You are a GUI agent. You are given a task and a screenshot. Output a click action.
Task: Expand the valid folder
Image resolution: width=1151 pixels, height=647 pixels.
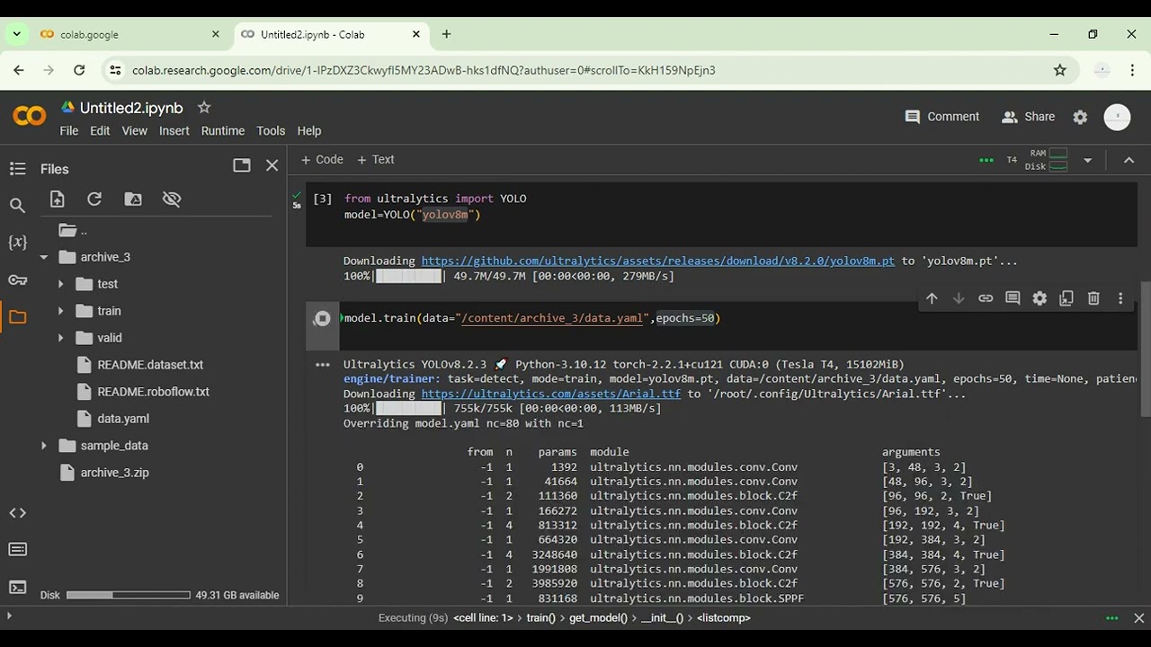(60, 338)
